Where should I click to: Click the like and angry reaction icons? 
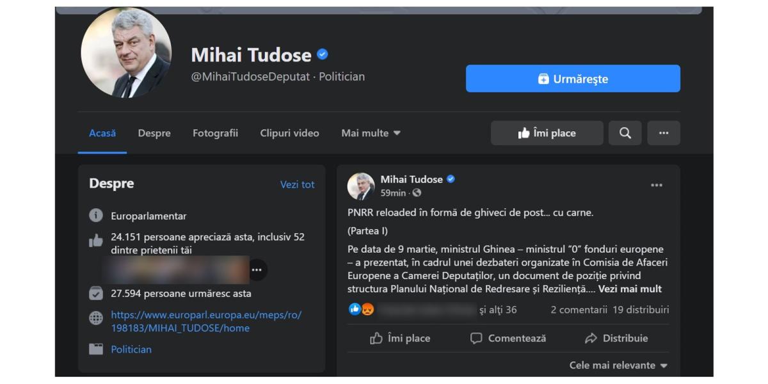(361, 310)
